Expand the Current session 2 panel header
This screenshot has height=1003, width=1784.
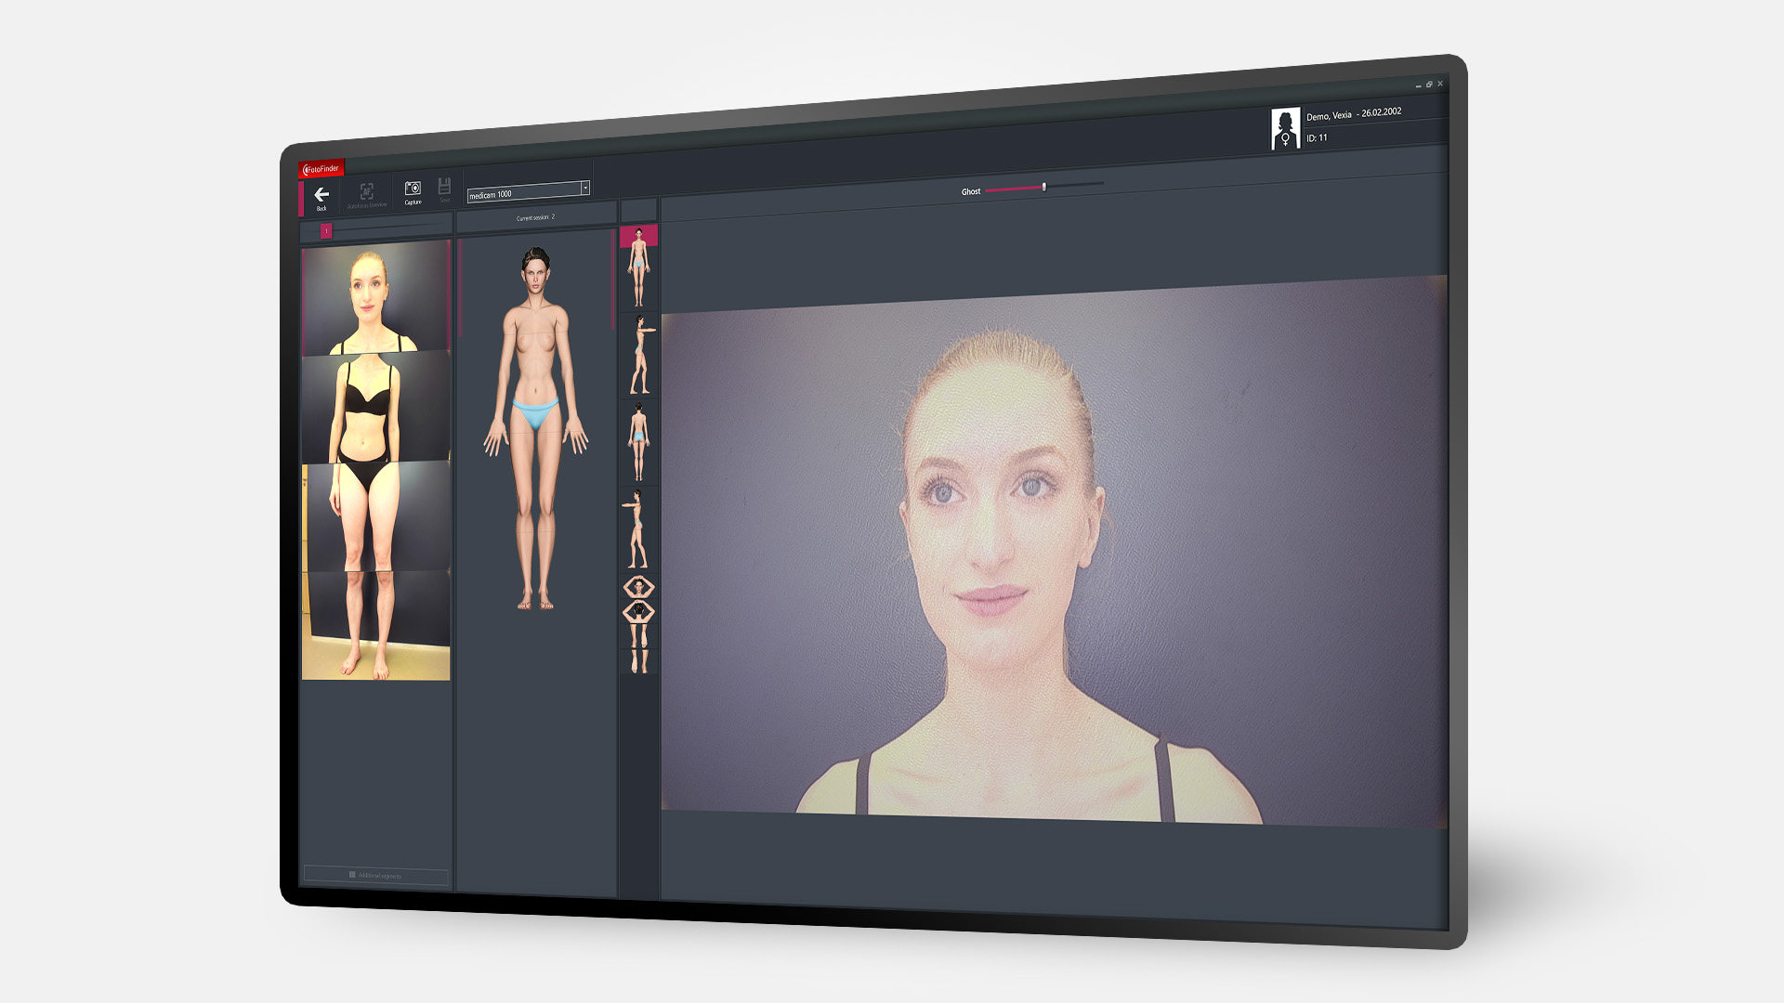tap(535, 217)
